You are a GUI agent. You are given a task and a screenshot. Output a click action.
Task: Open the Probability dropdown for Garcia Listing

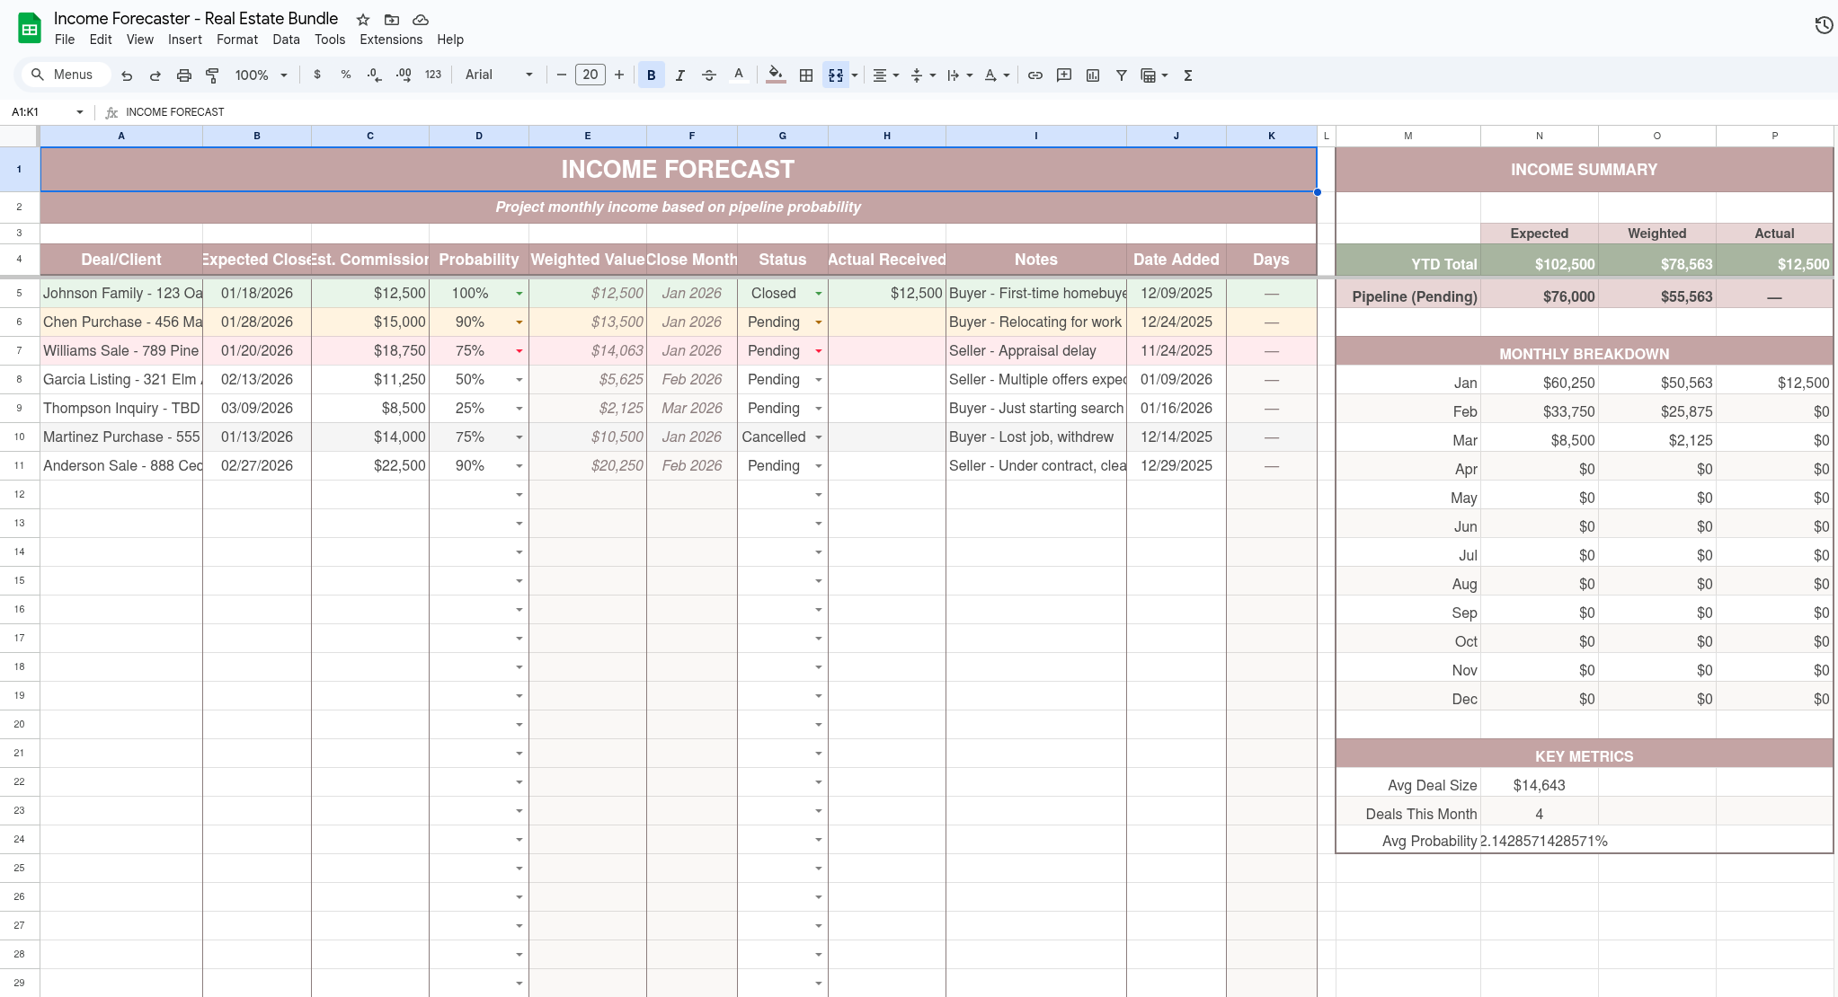coord(519,379)
